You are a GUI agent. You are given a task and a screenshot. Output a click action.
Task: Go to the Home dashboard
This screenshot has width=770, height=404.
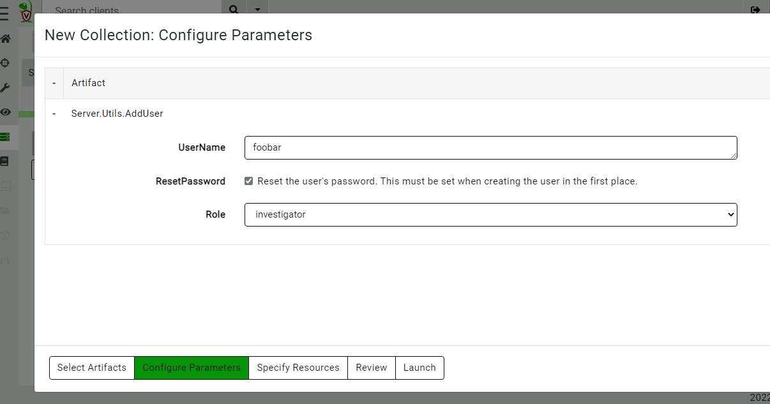tap(5, 38)
